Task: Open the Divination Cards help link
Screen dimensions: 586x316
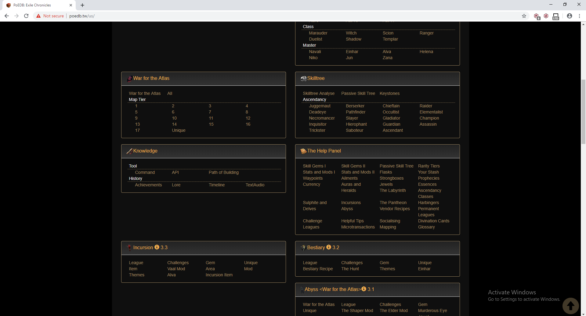Action: (x=434, y=221)
